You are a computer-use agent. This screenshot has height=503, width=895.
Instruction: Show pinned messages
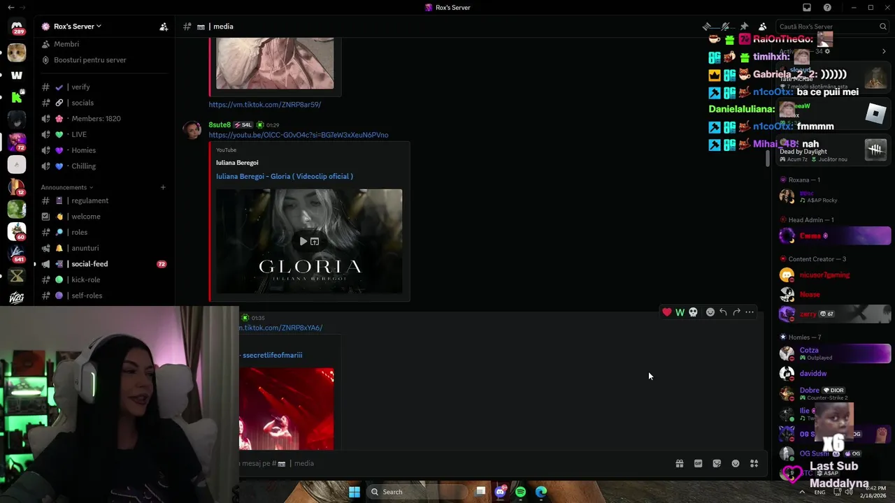[745, 27]
